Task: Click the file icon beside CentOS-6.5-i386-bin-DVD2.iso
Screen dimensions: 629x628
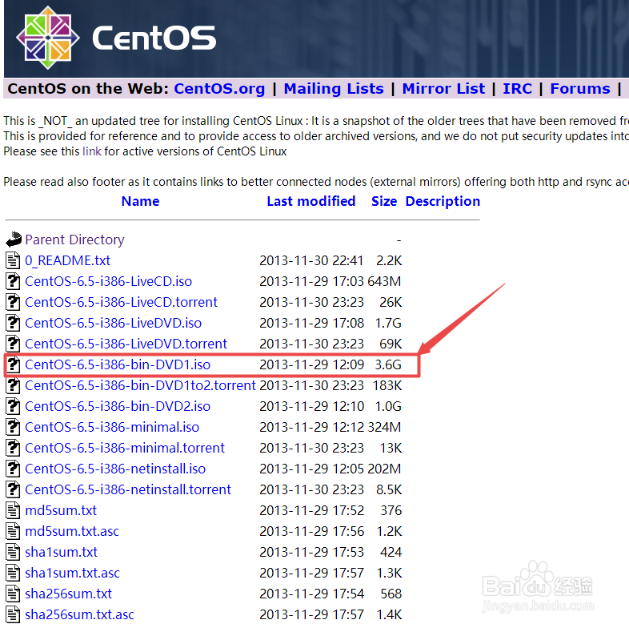Action: coord(13,406)
